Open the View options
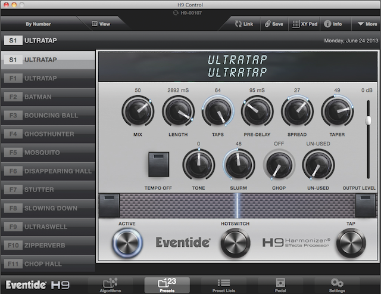The height and width of the screenshot is (294, 381). 101,24
